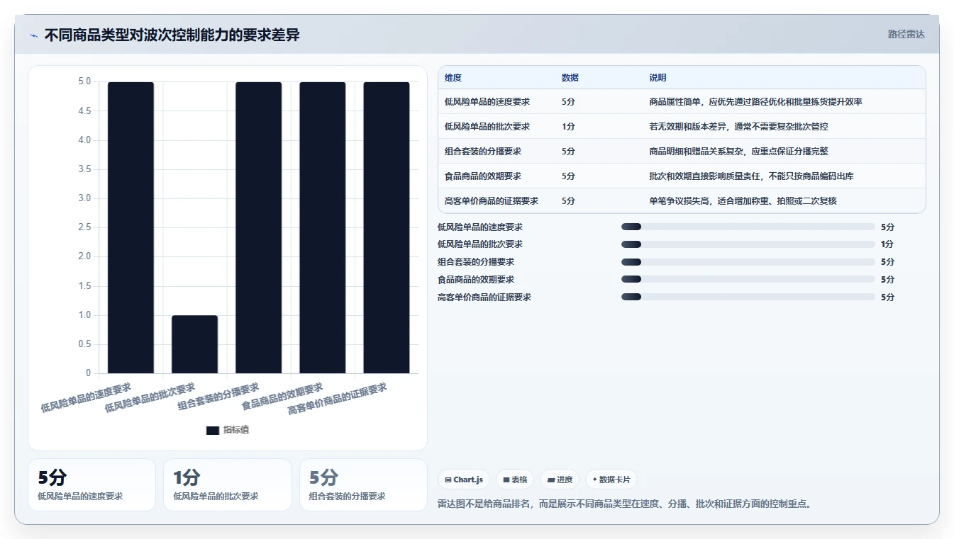Viewport: 954px width, 539px height.
Task: Click progress label 高客单价商品的证据要求
Action: click(484, 297)
